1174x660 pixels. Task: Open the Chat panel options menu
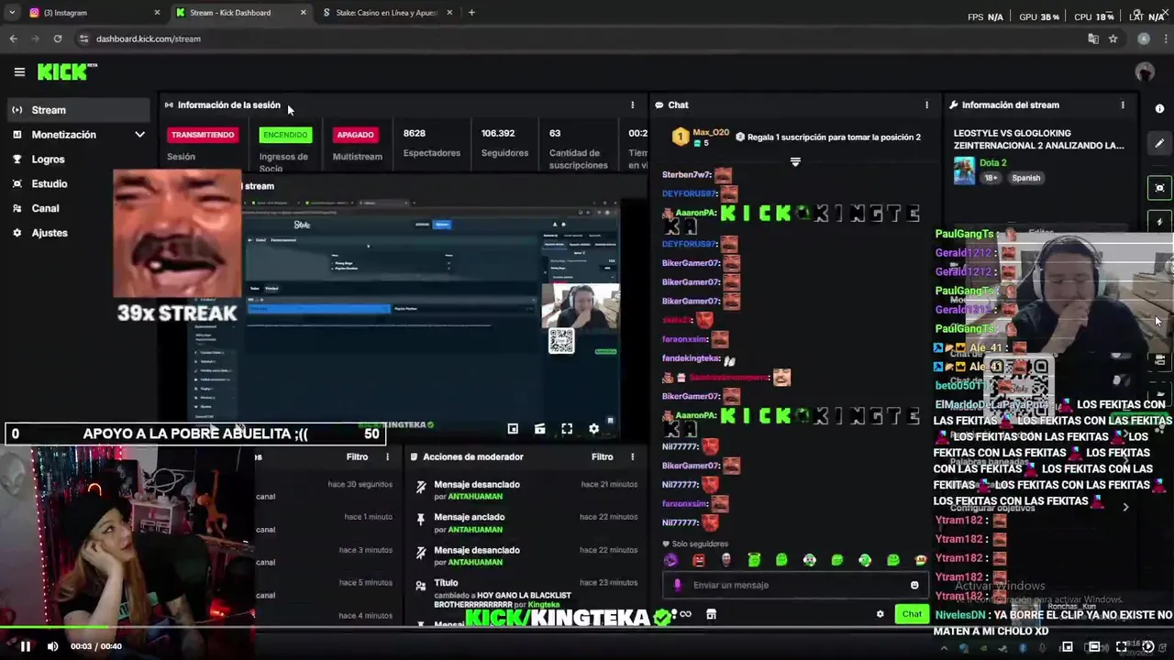click(x=926, y=105)
